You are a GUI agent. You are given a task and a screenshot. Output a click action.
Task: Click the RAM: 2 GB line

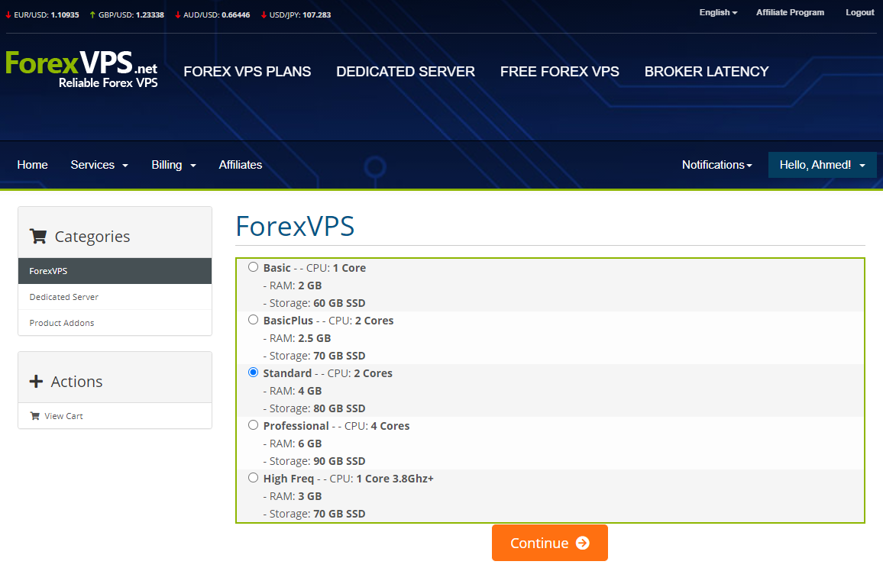pos(293,285)
